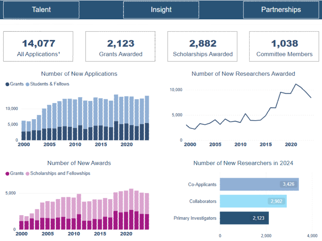Screen dimensions: 322x241
Task: Toggle Students & Fellows legend item
Action: coord(49,84)
